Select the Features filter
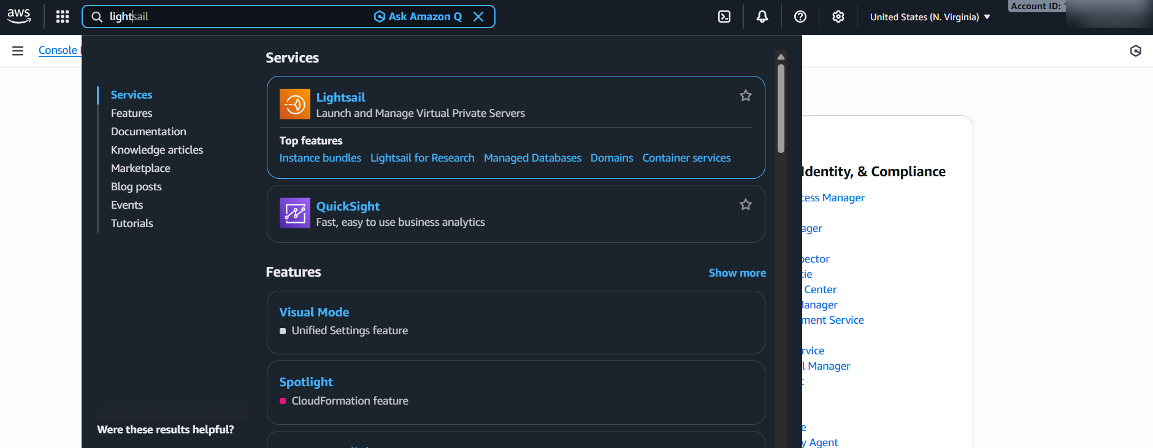 click(131, 113)
